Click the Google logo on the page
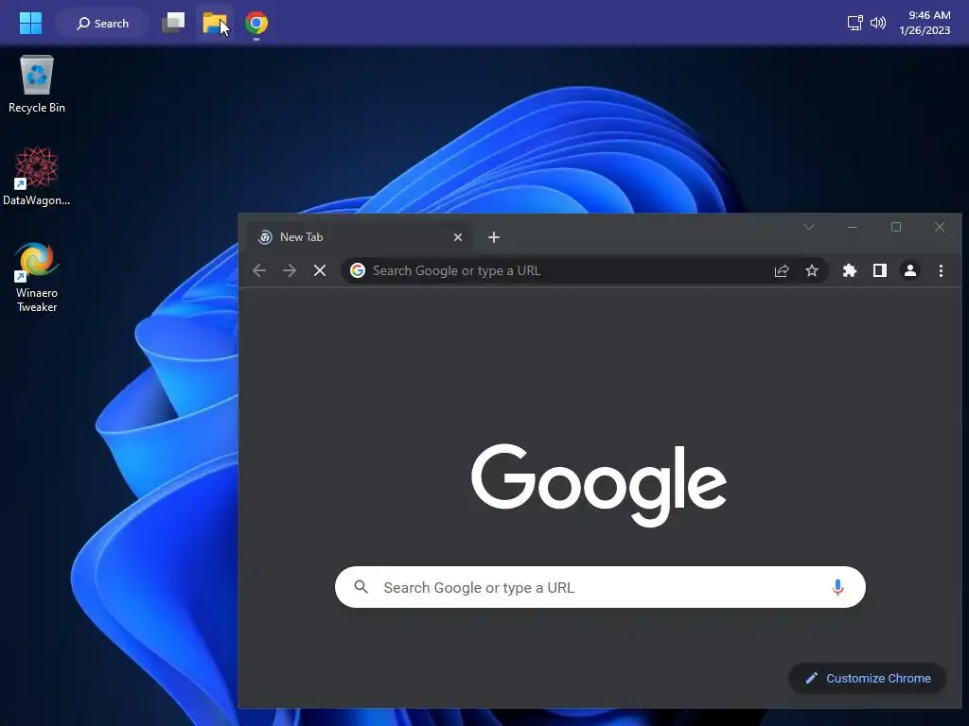This screenshot has width=969, height=726. 599,485
